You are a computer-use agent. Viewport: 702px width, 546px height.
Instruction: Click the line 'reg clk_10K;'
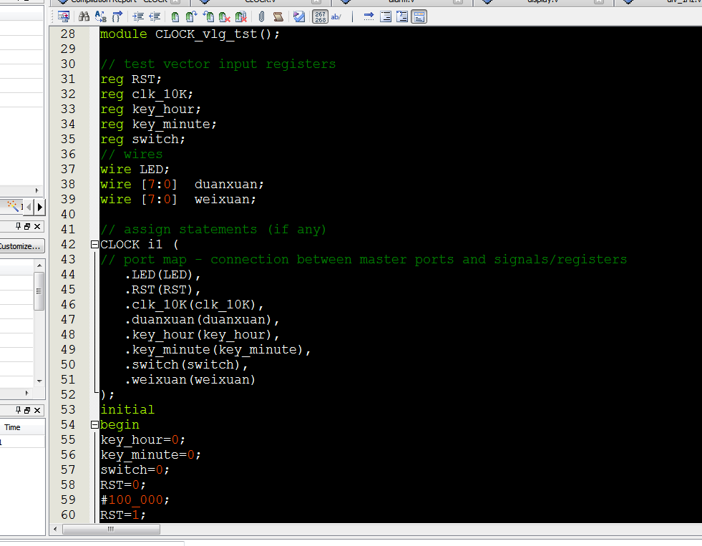tap(147, 94)
